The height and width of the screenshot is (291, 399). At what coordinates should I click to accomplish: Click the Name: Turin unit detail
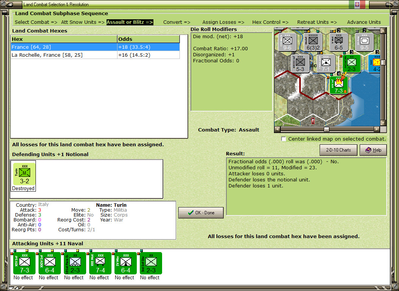point(111,205)
